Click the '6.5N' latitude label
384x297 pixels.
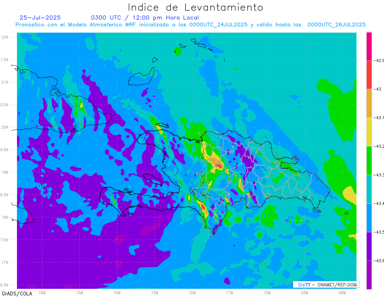coord(5,285)
